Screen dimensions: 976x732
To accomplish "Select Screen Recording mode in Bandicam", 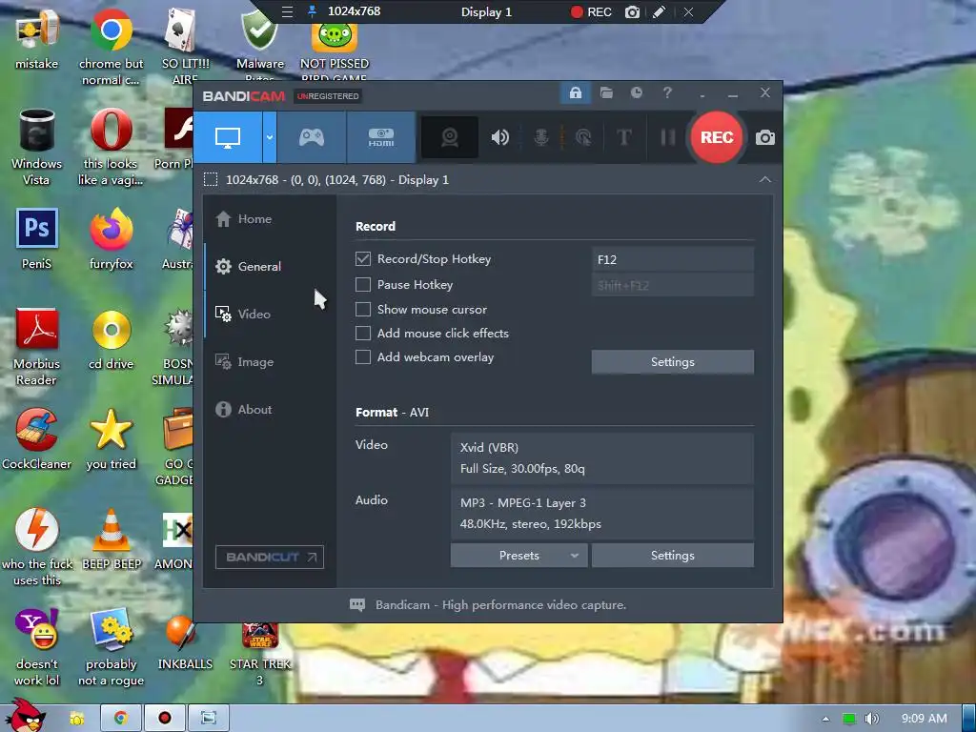I will (228, 137).
